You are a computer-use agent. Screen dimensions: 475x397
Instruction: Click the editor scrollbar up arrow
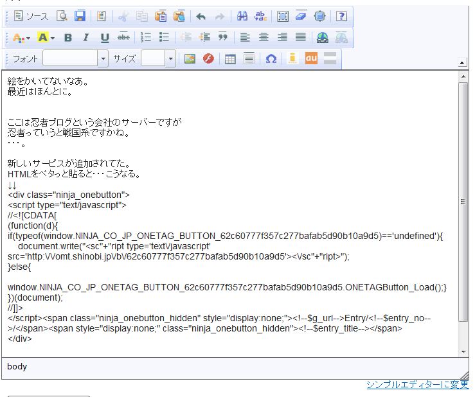[463, 76]
